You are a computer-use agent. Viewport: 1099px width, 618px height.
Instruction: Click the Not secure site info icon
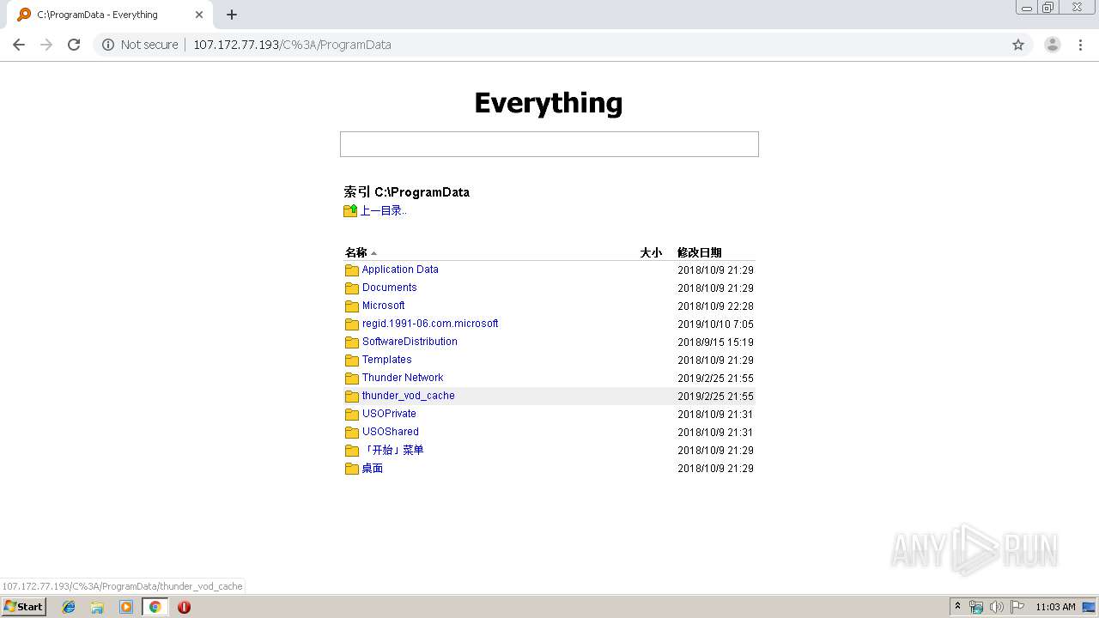pos(108,45)
